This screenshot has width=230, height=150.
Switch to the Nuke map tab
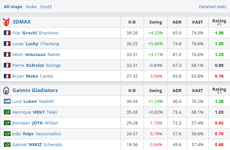click(31, 7)
